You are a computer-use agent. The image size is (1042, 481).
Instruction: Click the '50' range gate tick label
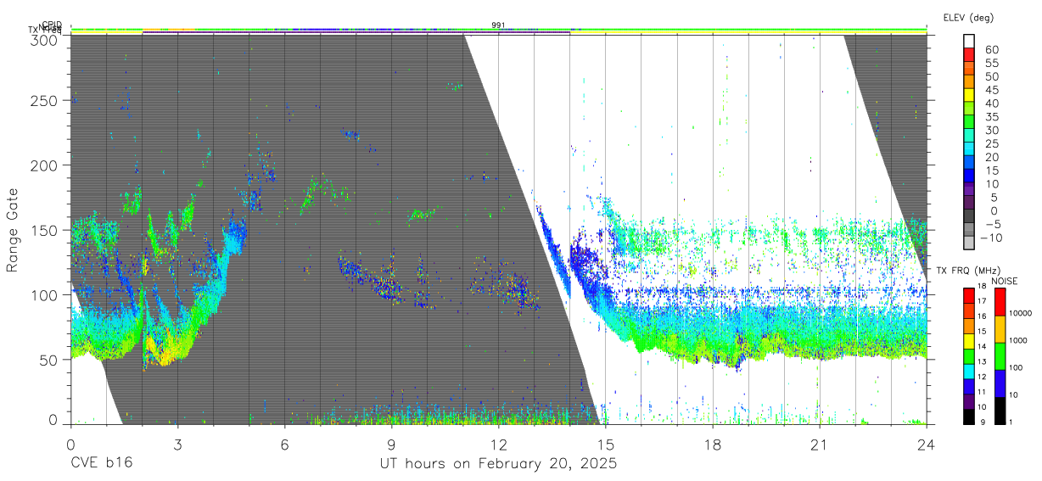coord(48,359)
